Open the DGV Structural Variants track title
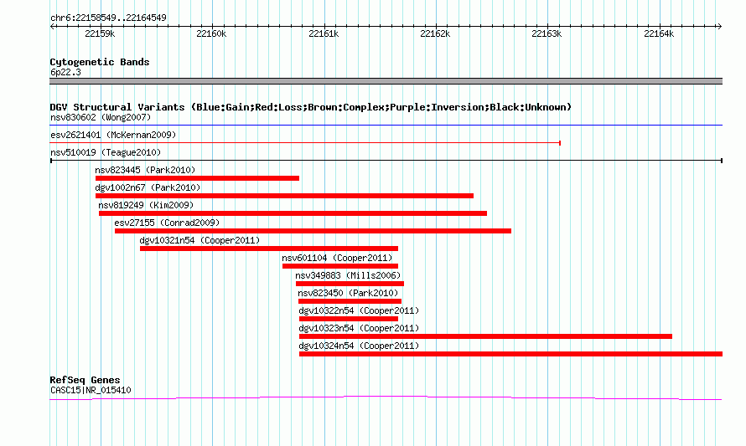746x446 pixels. pyautogui.click(x=311, y=107)
